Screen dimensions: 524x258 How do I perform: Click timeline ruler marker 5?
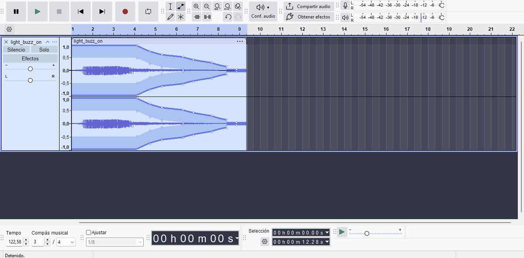pos(155,29)
